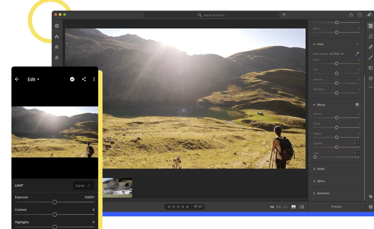This screenshot has height=229, width=374.
Task: Open the White Balance As Shot dropdown
Action: pos(337,54)
